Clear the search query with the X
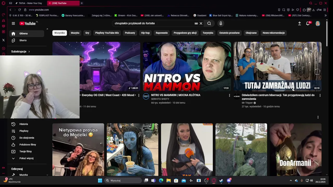The image size is (333, 187). tap(201, 23)
